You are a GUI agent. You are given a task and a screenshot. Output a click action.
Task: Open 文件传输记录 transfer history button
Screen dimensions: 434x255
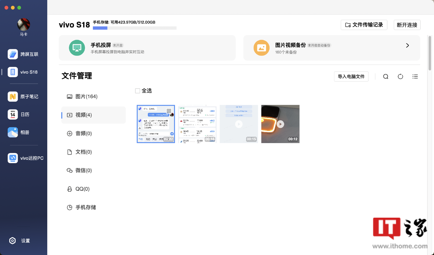tap(364, 25)
